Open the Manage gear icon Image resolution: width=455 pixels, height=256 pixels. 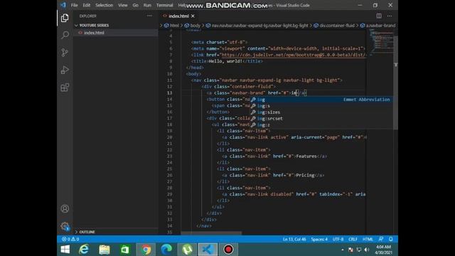tap(65, 226)
